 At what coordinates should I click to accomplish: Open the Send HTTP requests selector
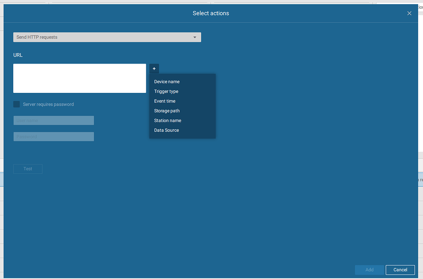(x=107, y=37)
